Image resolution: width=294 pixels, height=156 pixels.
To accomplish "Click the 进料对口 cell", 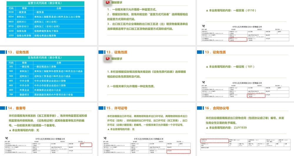I will (x=24, y=21).
